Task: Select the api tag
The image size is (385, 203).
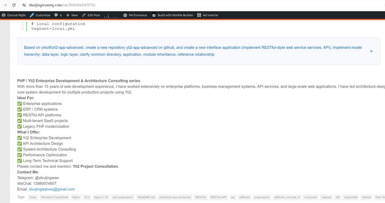Action: [x=233, y=197]
